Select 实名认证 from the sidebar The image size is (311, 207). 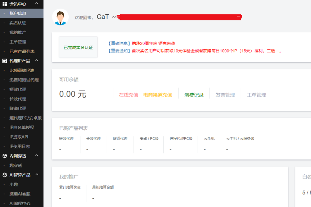[x=17, y=23]
